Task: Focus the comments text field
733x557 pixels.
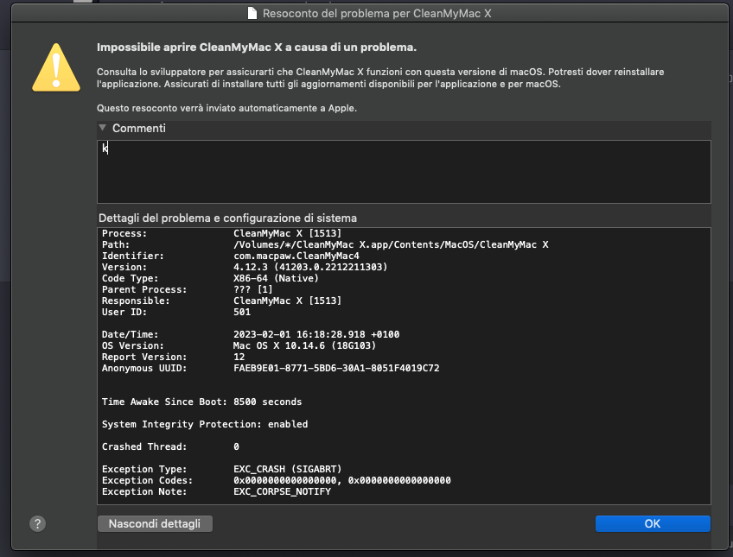Action: click(x=404, y=171)
